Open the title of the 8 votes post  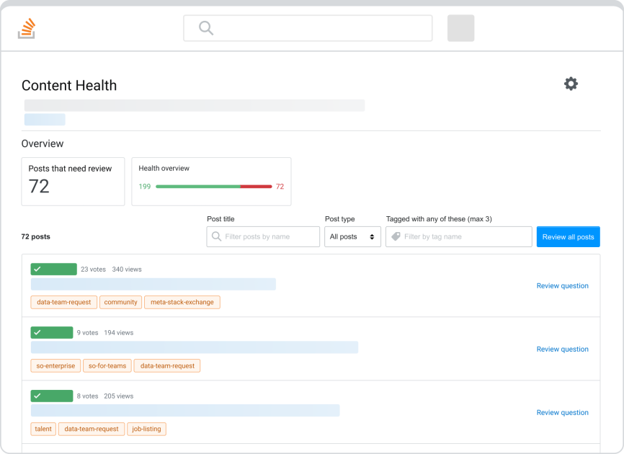pos(185,411)
